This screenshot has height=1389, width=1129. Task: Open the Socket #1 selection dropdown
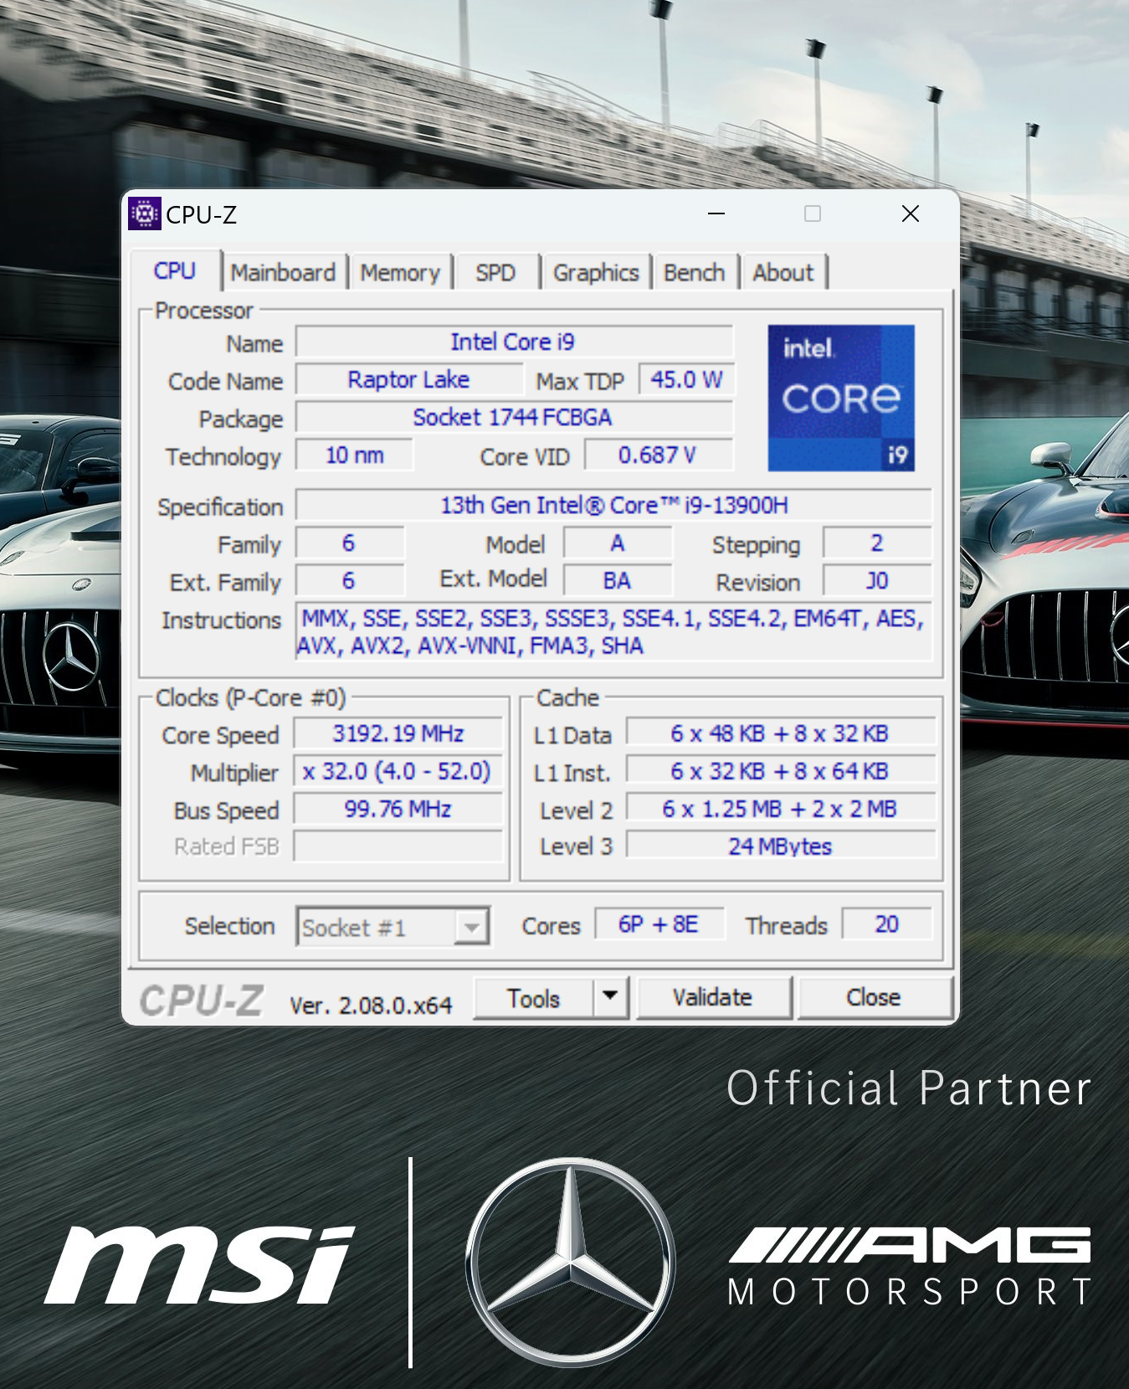393,927
